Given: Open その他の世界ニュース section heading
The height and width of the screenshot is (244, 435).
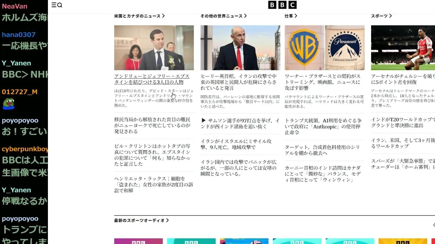Looking at the screenshot, I should click(x=224, y=16).
